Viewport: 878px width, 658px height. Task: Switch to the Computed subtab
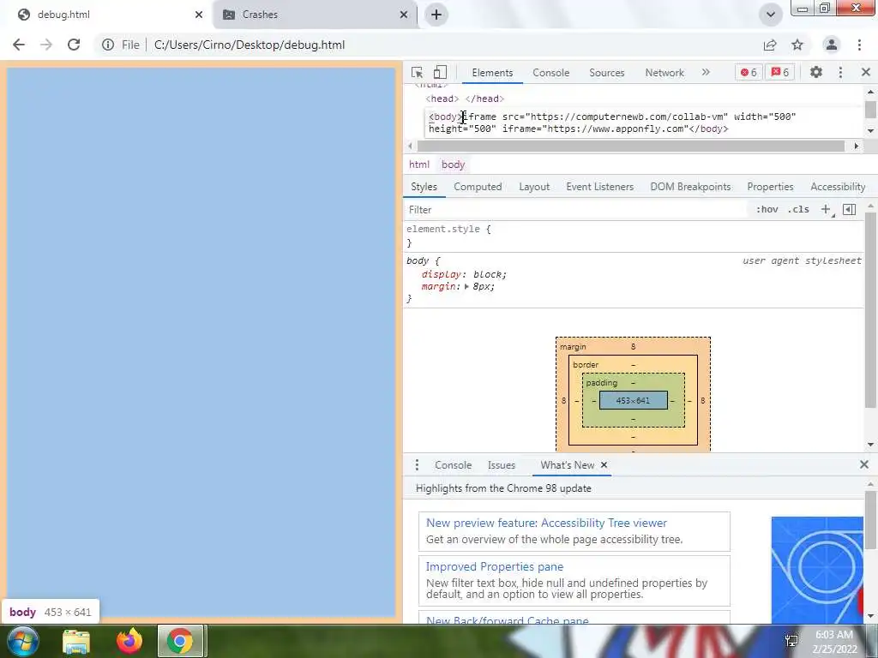[478, 187]
